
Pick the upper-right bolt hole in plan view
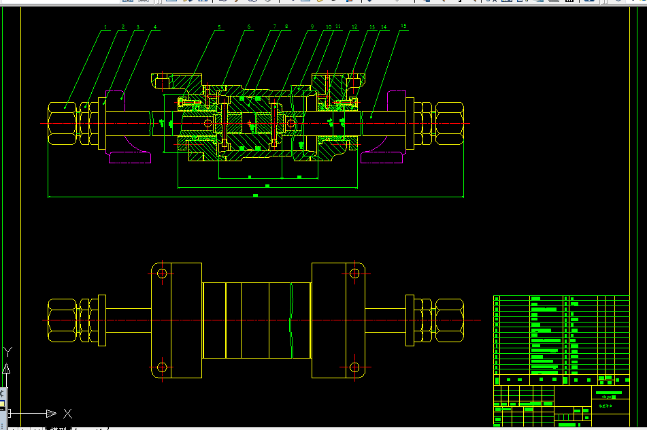pyautogui.click(x=354, y=274)
